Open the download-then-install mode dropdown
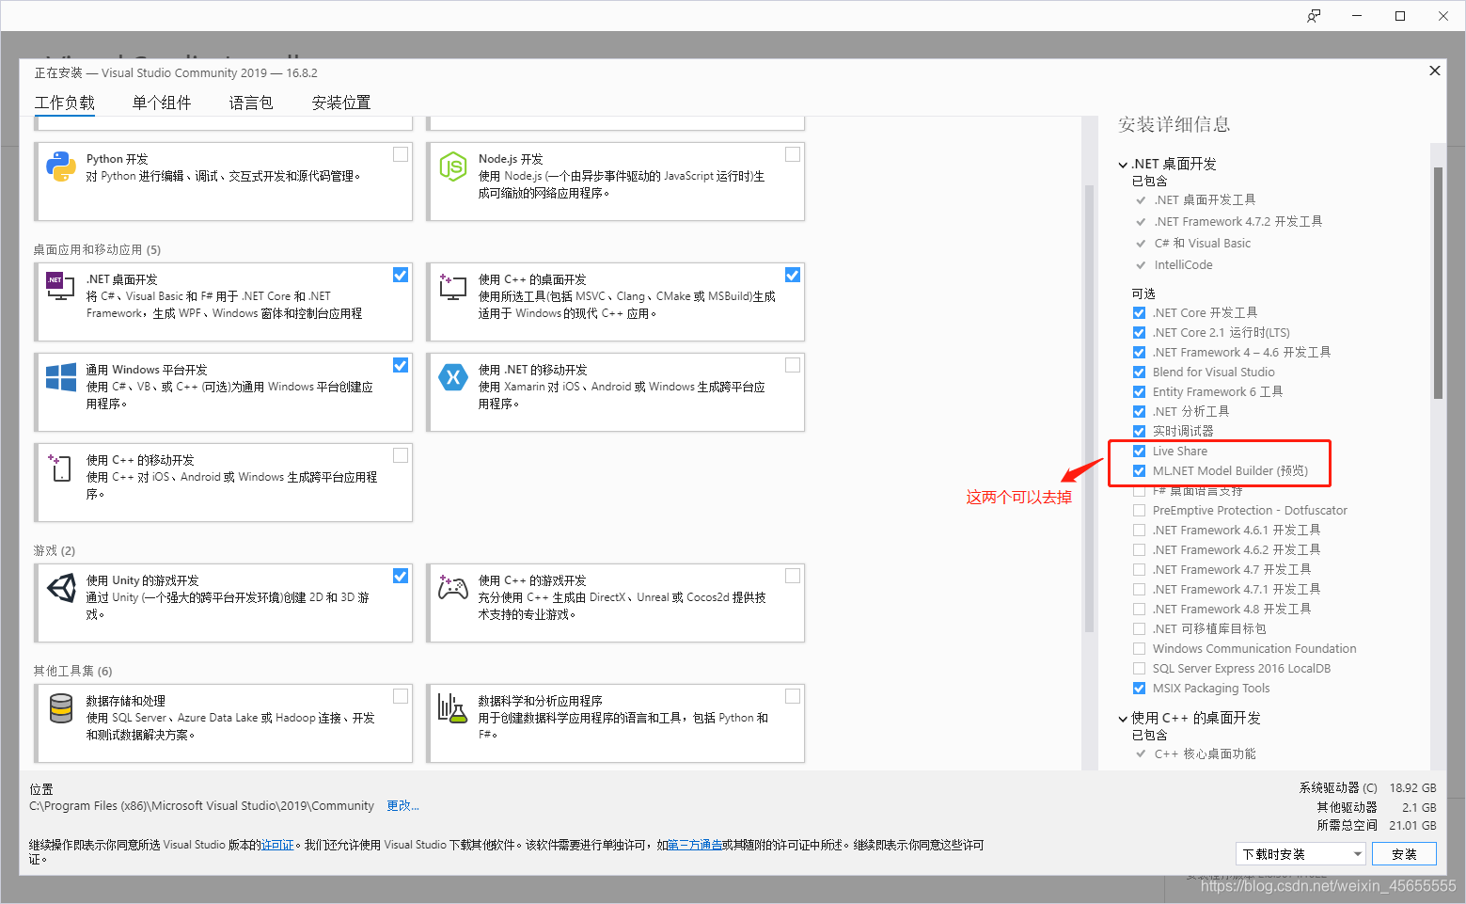 click(x=1300, y=854)
